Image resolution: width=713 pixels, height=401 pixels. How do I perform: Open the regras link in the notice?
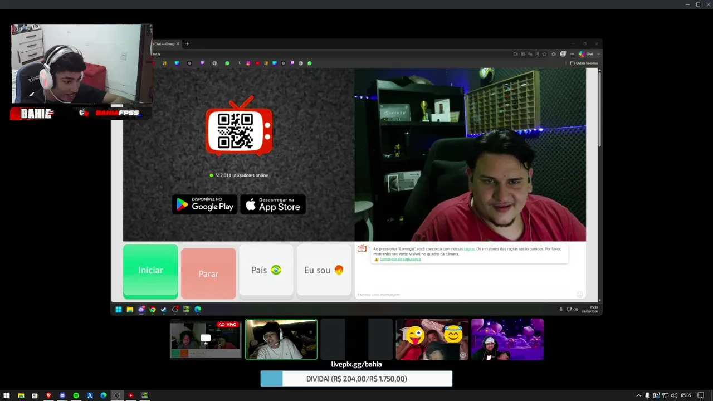click(x=469, y=249)
